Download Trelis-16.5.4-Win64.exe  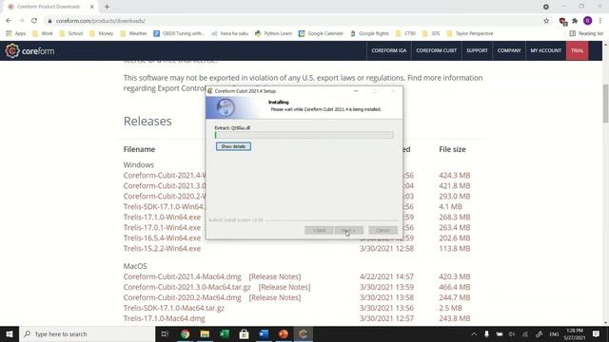click(162, 238)
